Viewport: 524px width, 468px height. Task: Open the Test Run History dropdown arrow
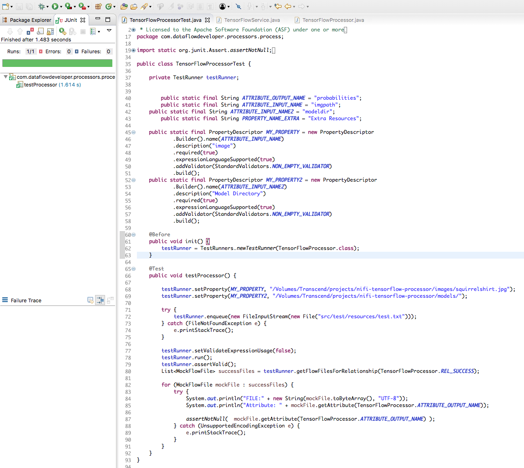(x=99, y=32)
